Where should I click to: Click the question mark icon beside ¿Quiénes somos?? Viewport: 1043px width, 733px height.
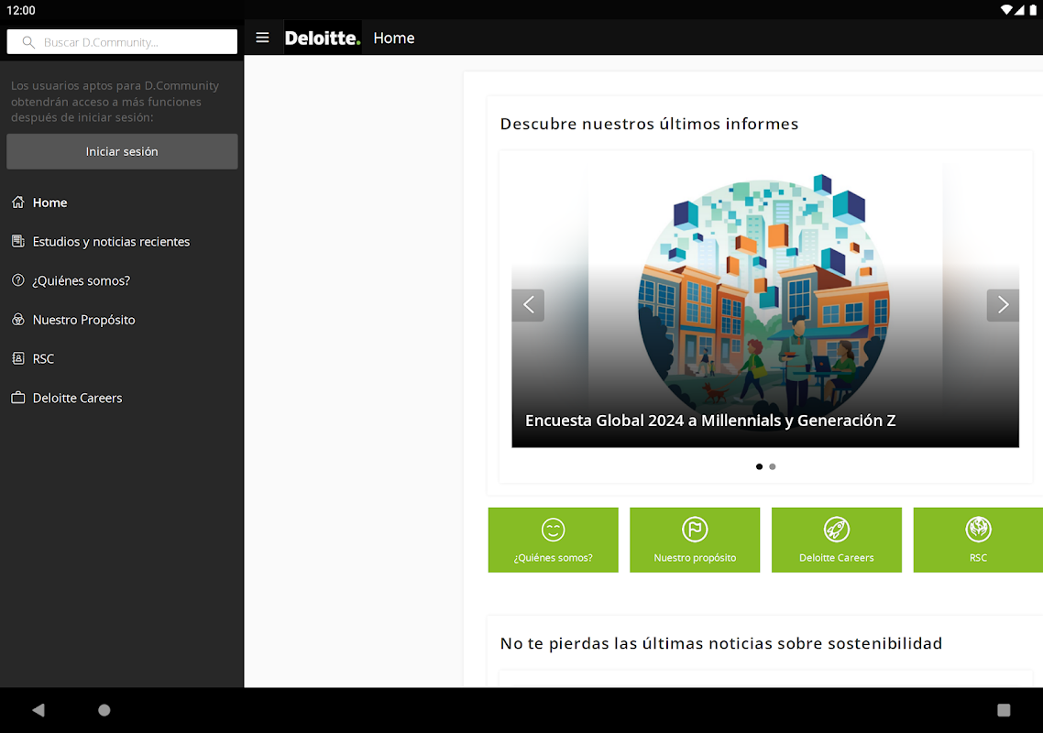(18, 280)
